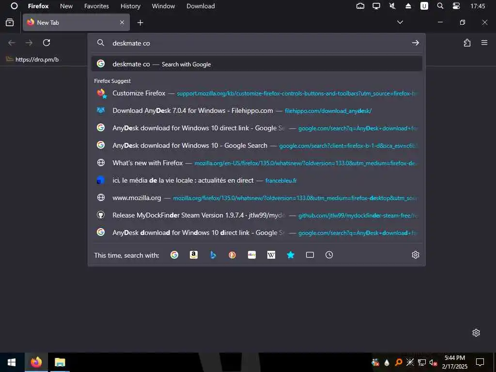Close the New Tab tab
Image resolution: width=496 pixels, height=372 pixels.
(x=122, y=22)
